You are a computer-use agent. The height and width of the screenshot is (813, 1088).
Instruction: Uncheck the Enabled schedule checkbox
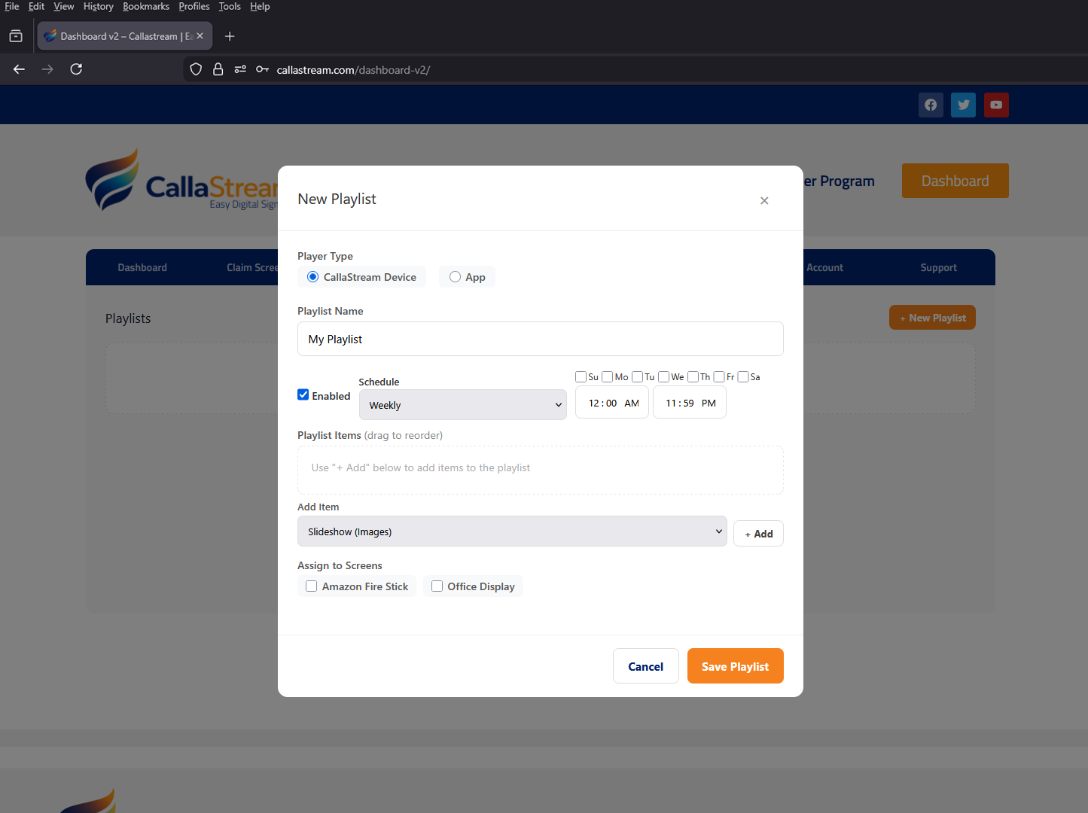pos(303,394)
